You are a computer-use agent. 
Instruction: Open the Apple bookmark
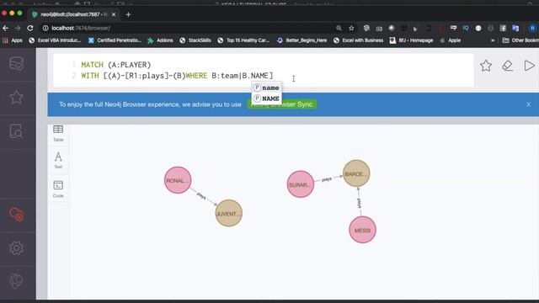(451, 40)
